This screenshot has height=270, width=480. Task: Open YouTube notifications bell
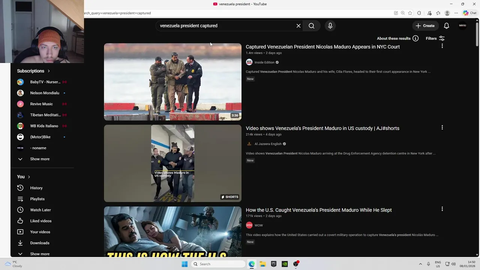tap(446, 26)
